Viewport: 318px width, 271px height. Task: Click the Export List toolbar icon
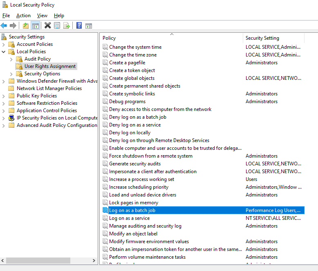pos(67,26)
